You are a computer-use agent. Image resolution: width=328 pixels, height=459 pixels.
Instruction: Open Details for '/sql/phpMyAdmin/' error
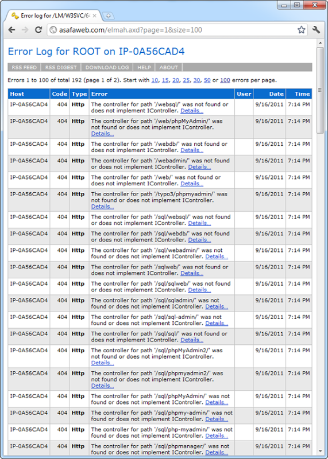pos(217,402)
